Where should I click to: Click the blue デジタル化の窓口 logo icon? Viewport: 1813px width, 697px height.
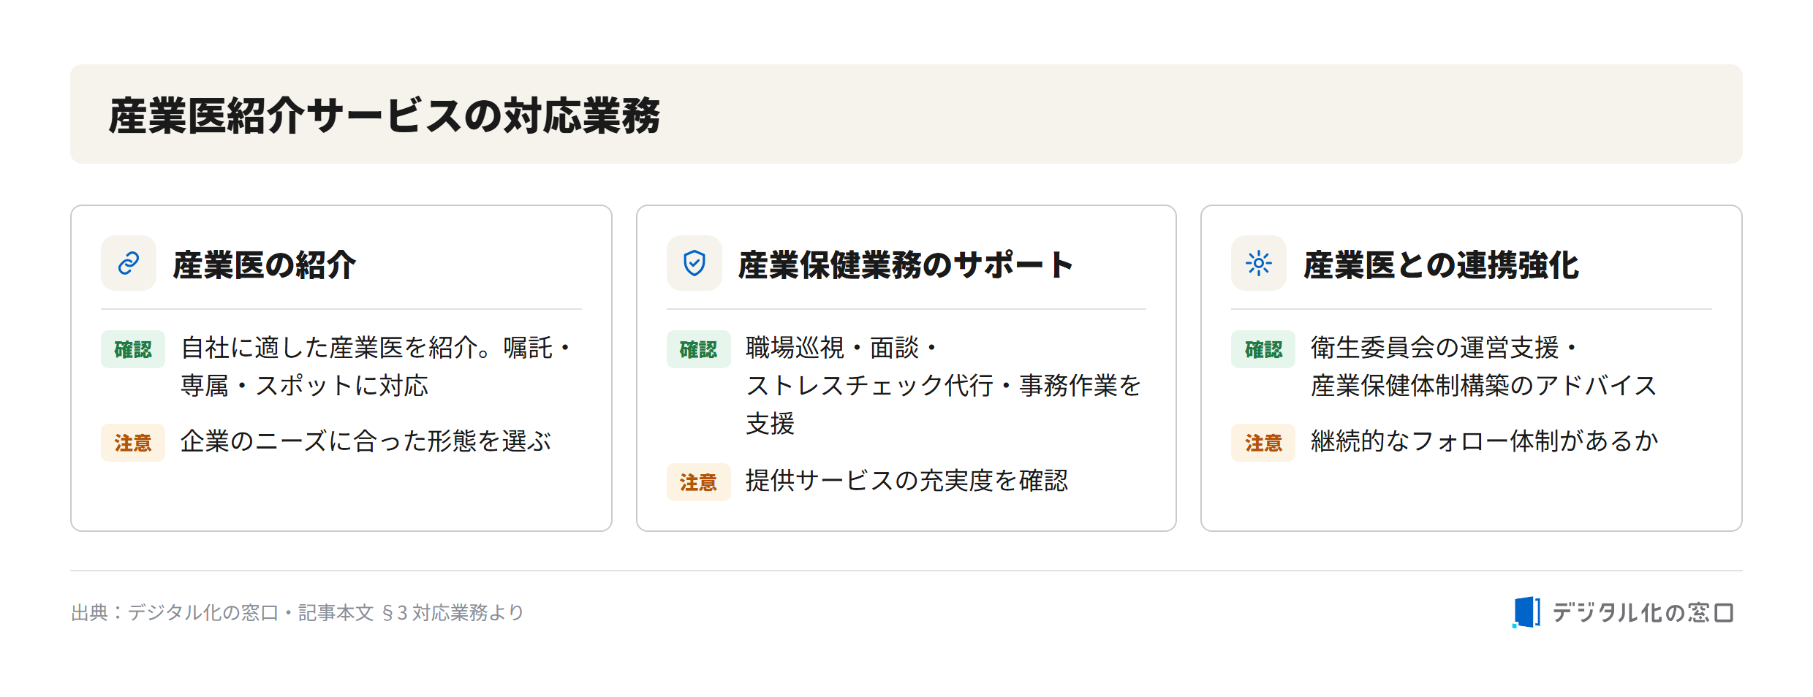(1526, 612)
